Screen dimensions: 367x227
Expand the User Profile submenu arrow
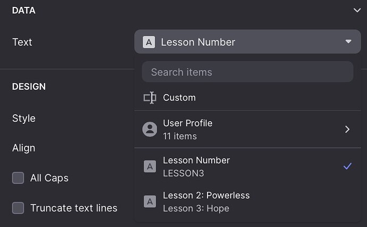tap(347, 129)
